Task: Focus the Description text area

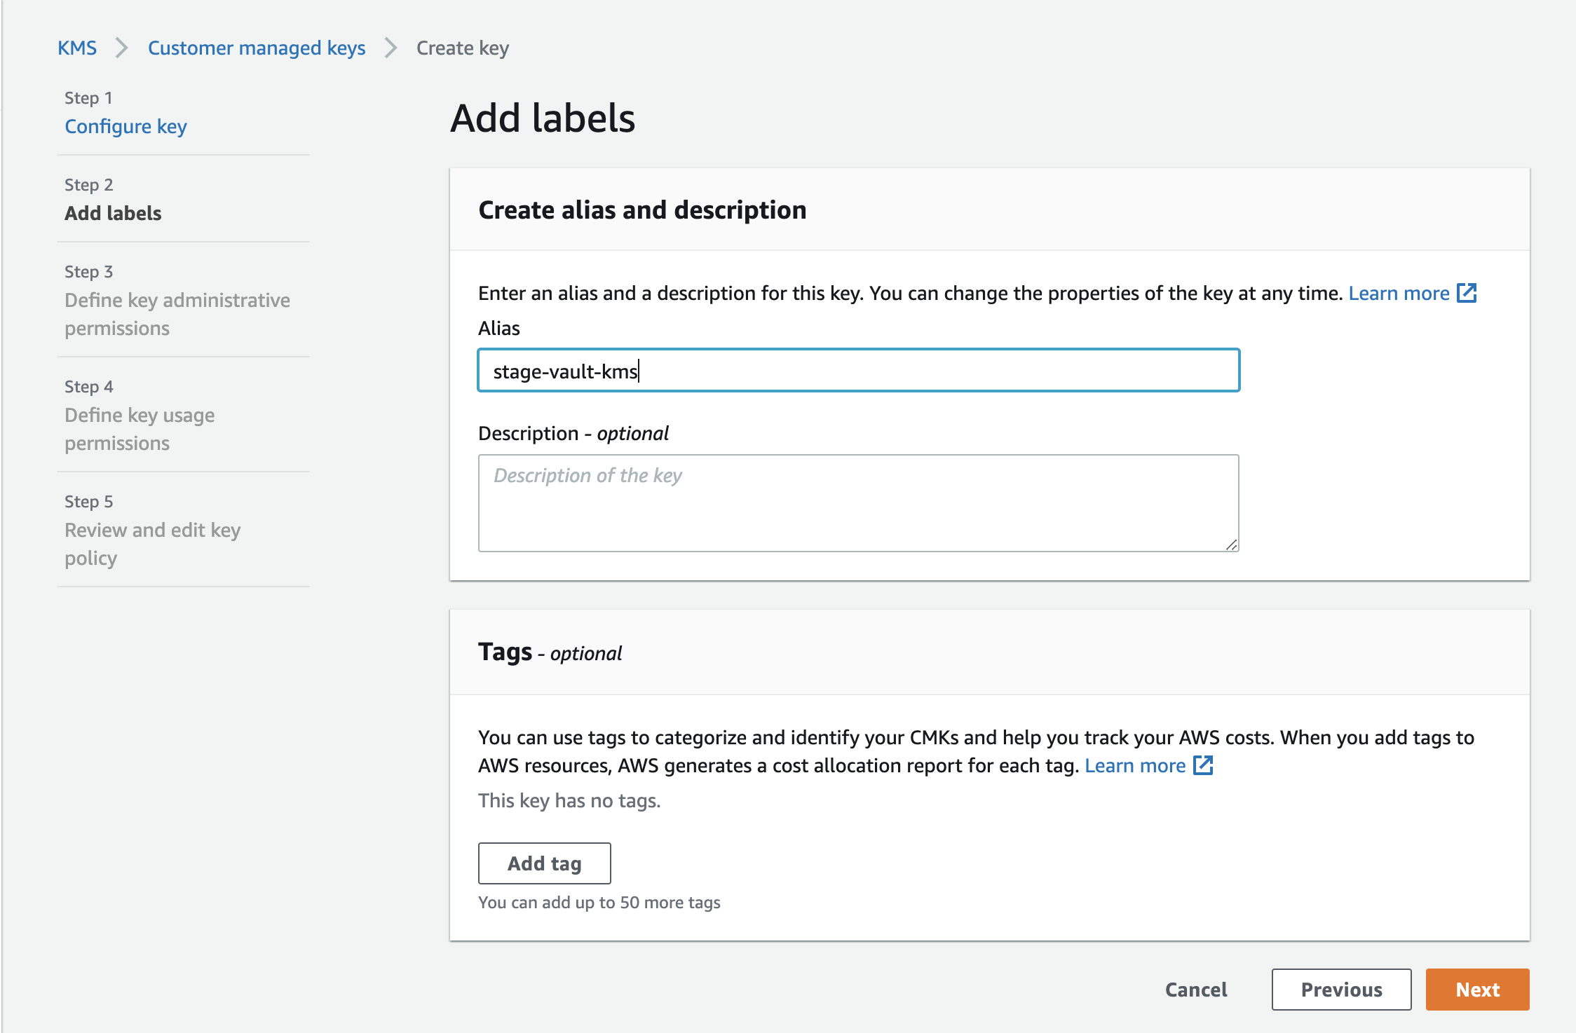Action: tap(859, 503)
